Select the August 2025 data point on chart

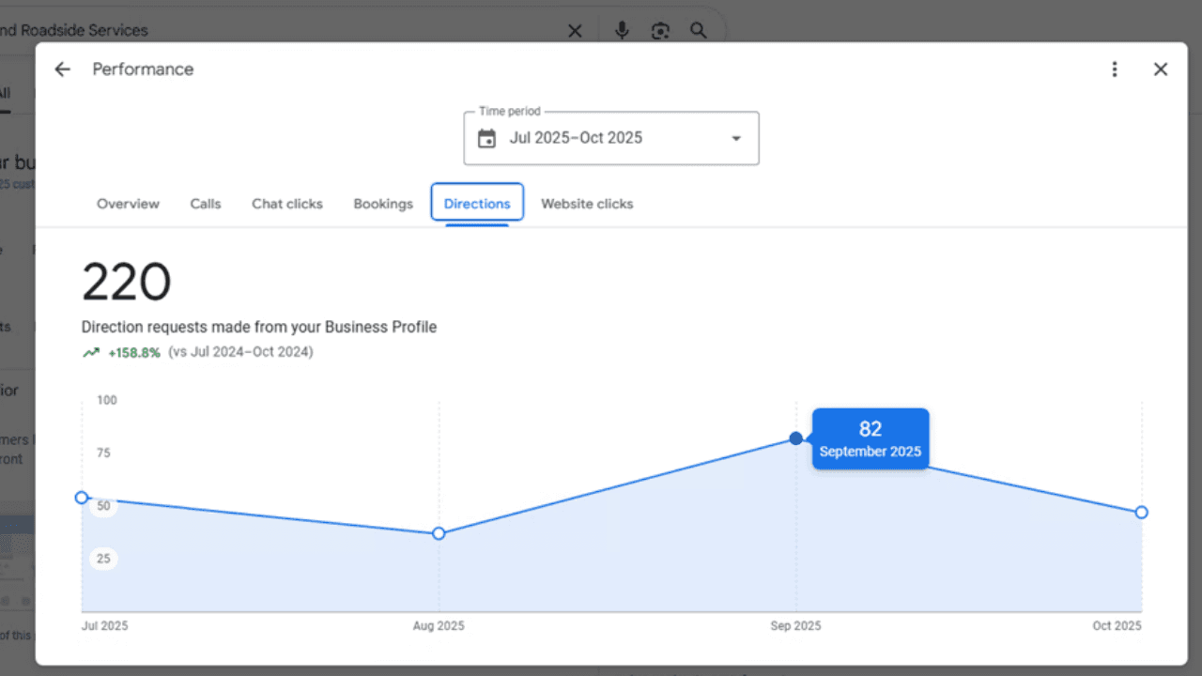[439, 533]
